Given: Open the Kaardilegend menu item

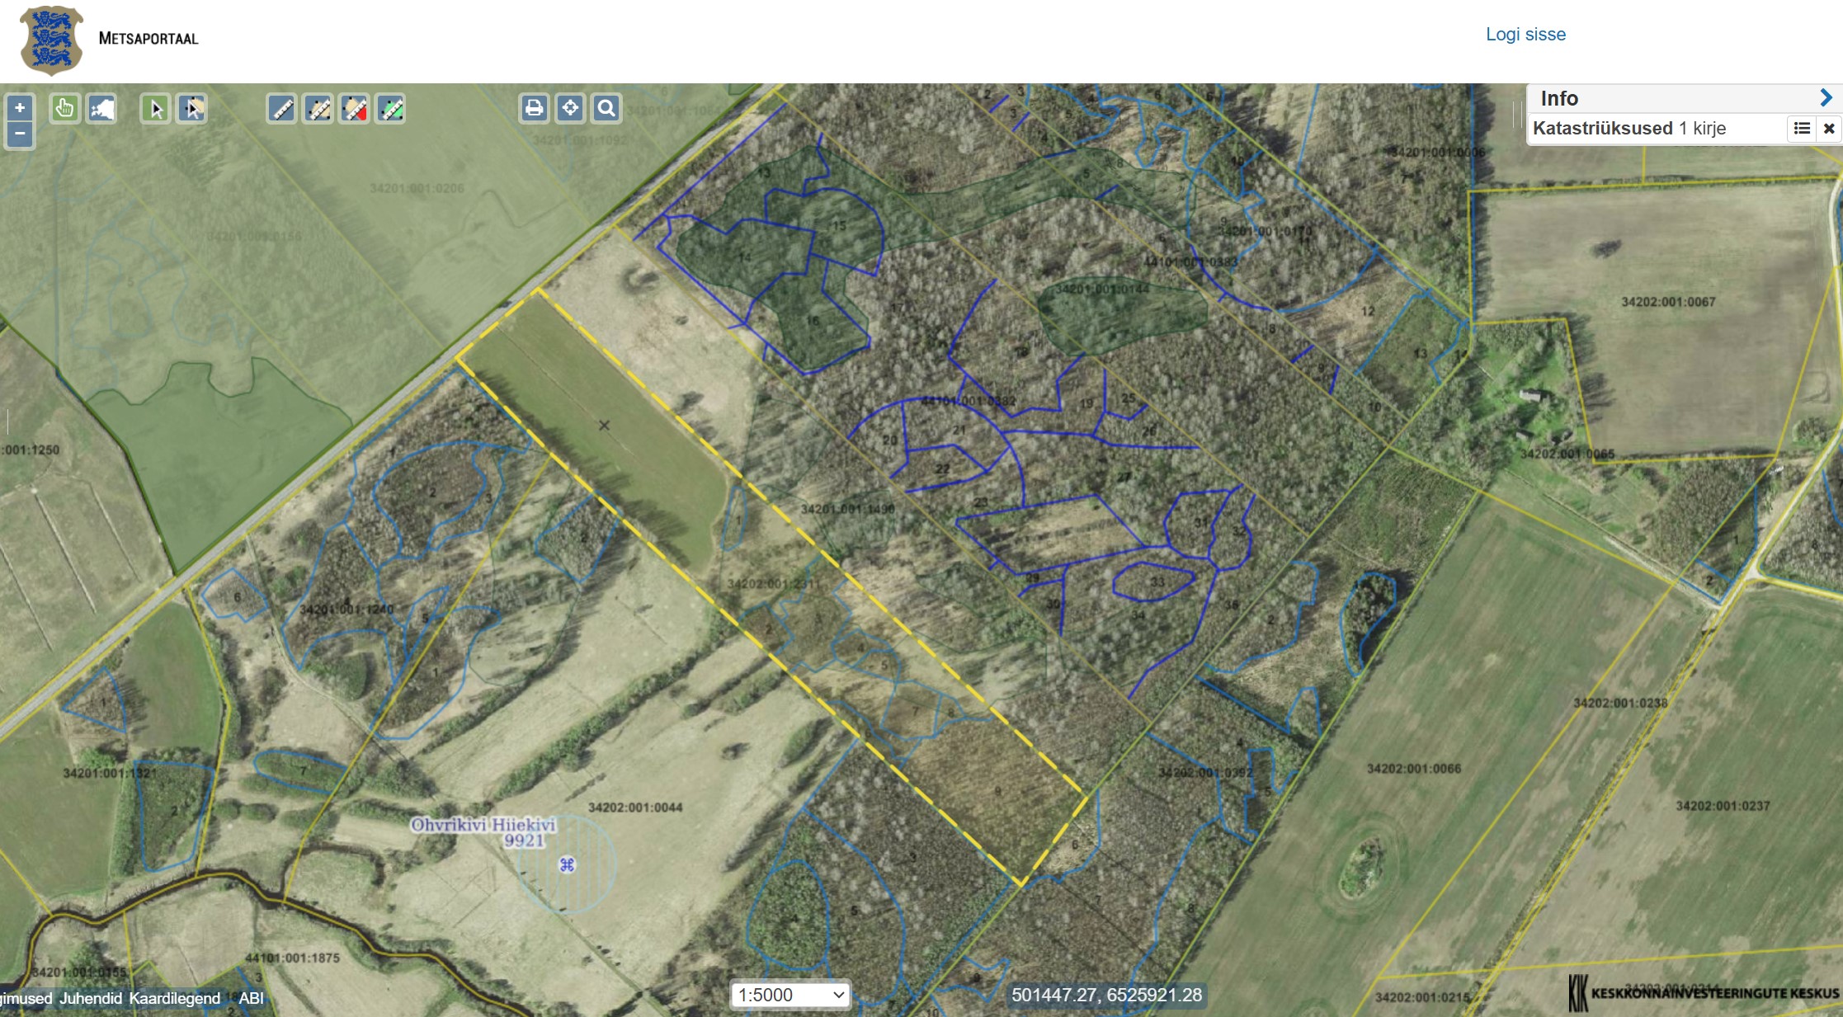Looking at the screenshot, I should [x=174, y=998].
